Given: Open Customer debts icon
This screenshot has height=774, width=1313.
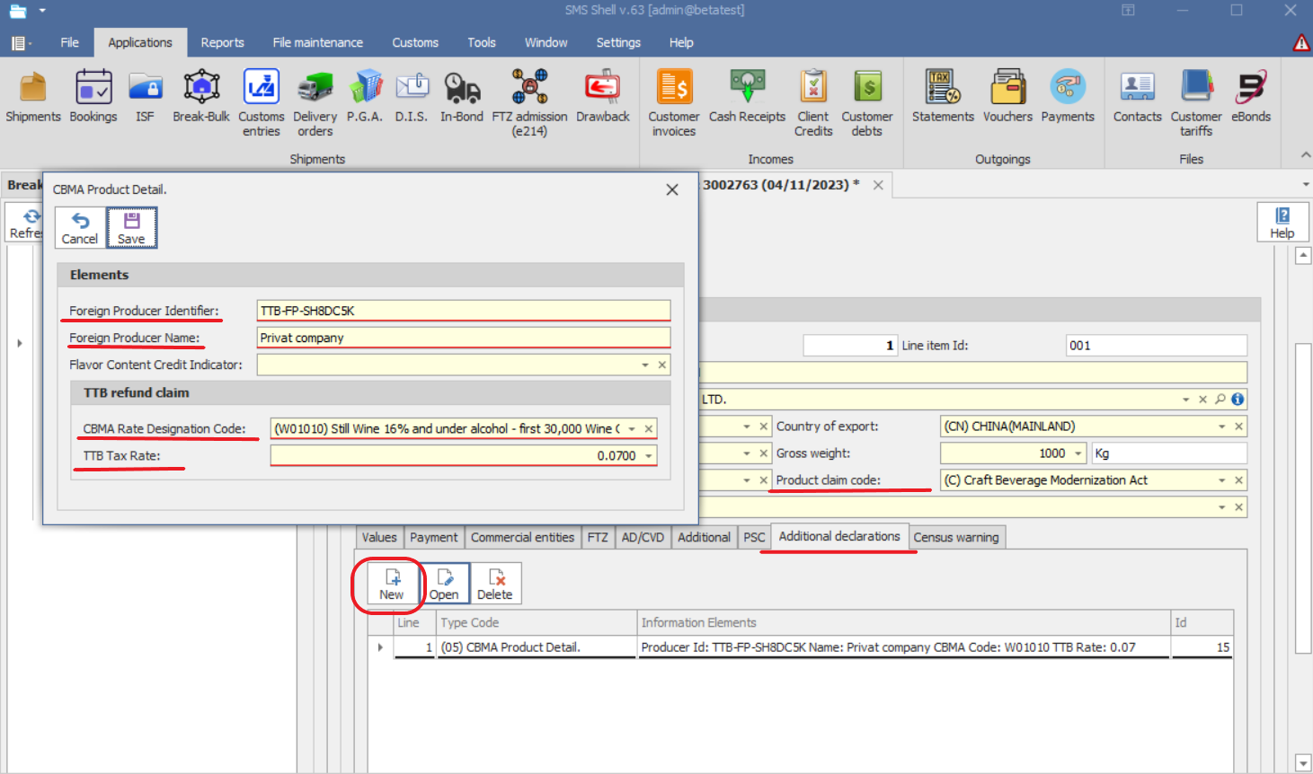Looking at the screenshot, I should point(867,103).
